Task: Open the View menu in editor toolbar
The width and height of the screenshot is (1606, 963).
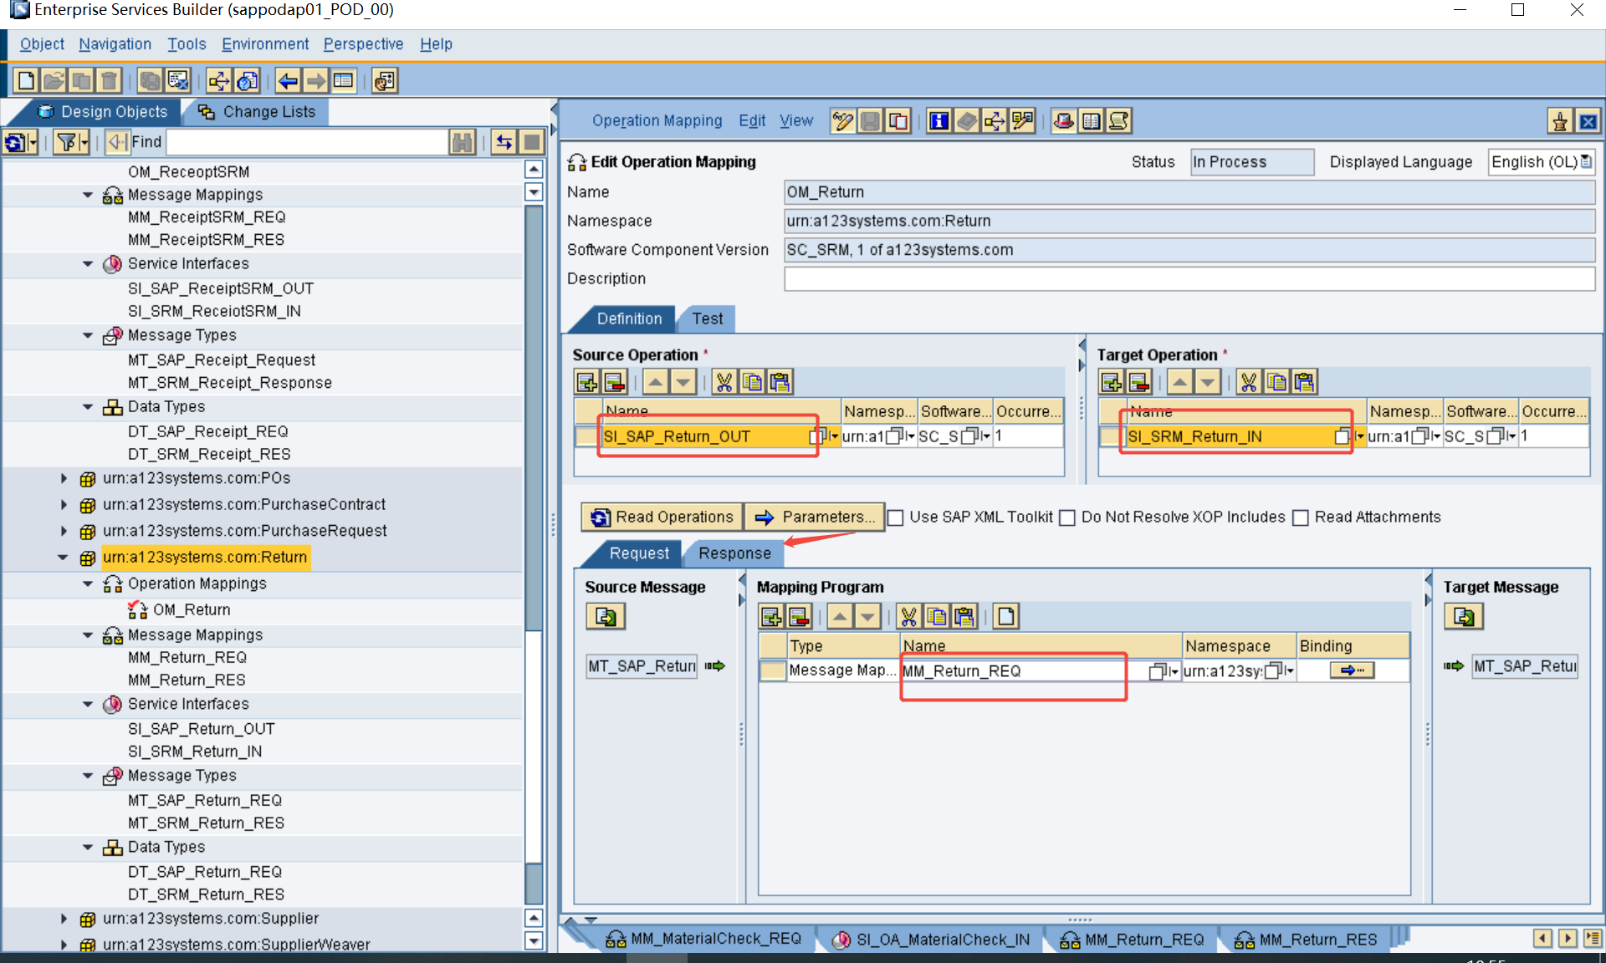Action: point(796,121)
